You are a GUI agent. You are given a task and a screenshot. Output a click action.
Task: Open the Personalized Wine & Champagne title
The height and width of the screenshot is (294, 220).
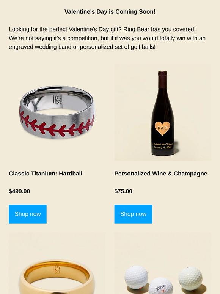coord(161,174)
